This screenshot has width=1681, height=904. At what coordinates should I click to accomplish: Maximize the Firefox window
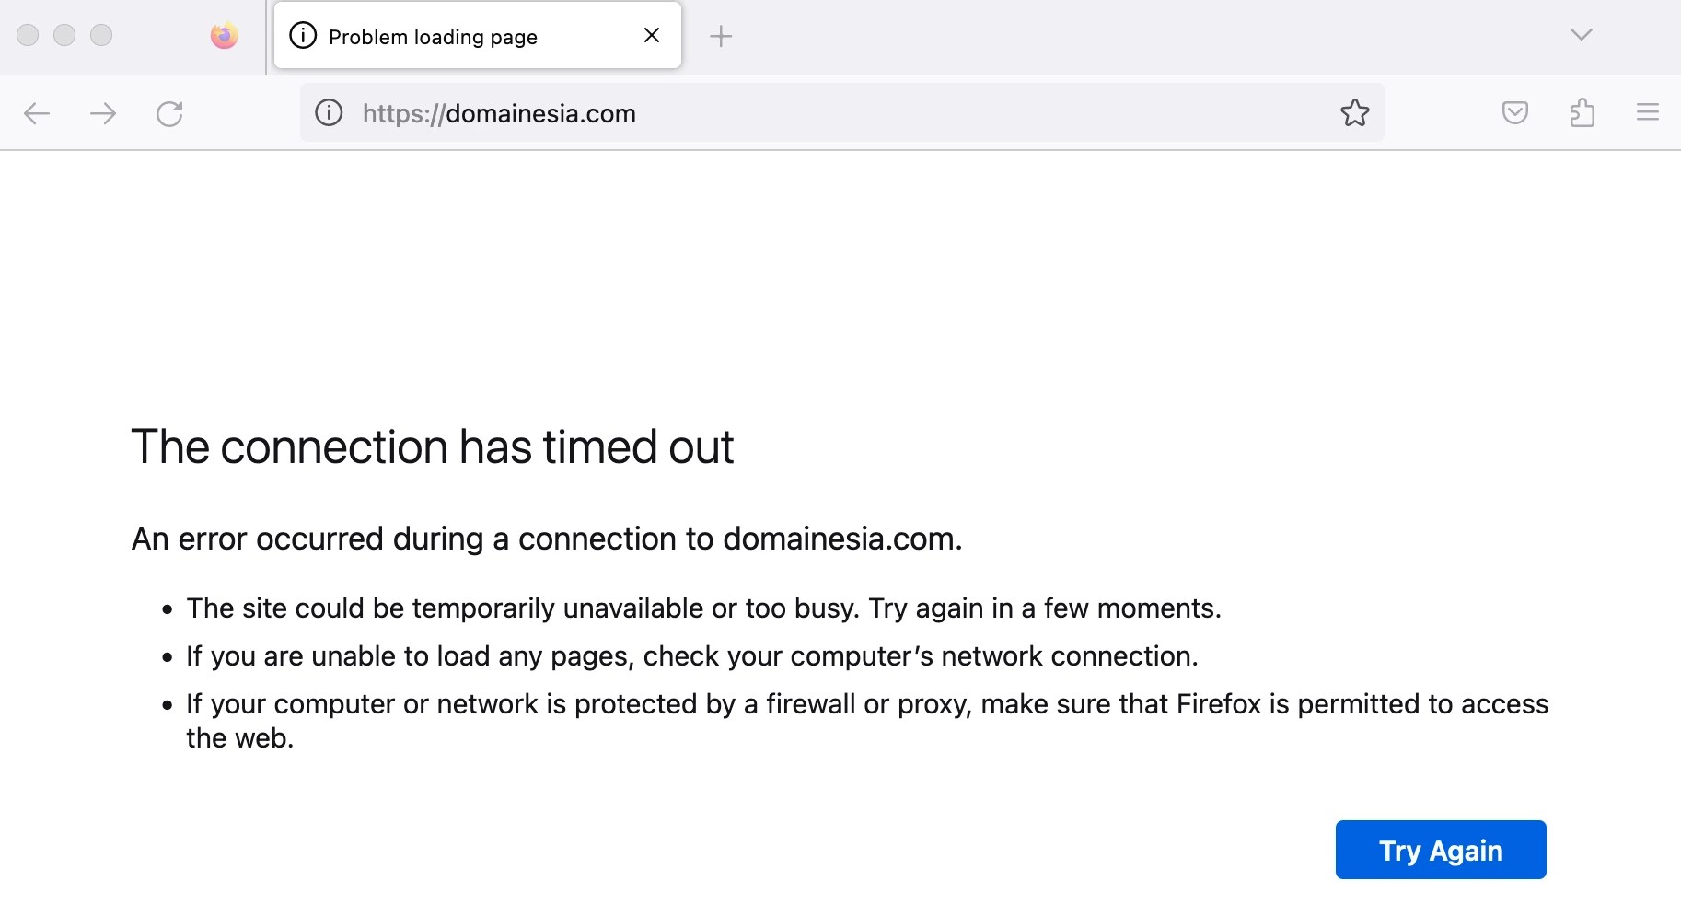pos(101,35)
